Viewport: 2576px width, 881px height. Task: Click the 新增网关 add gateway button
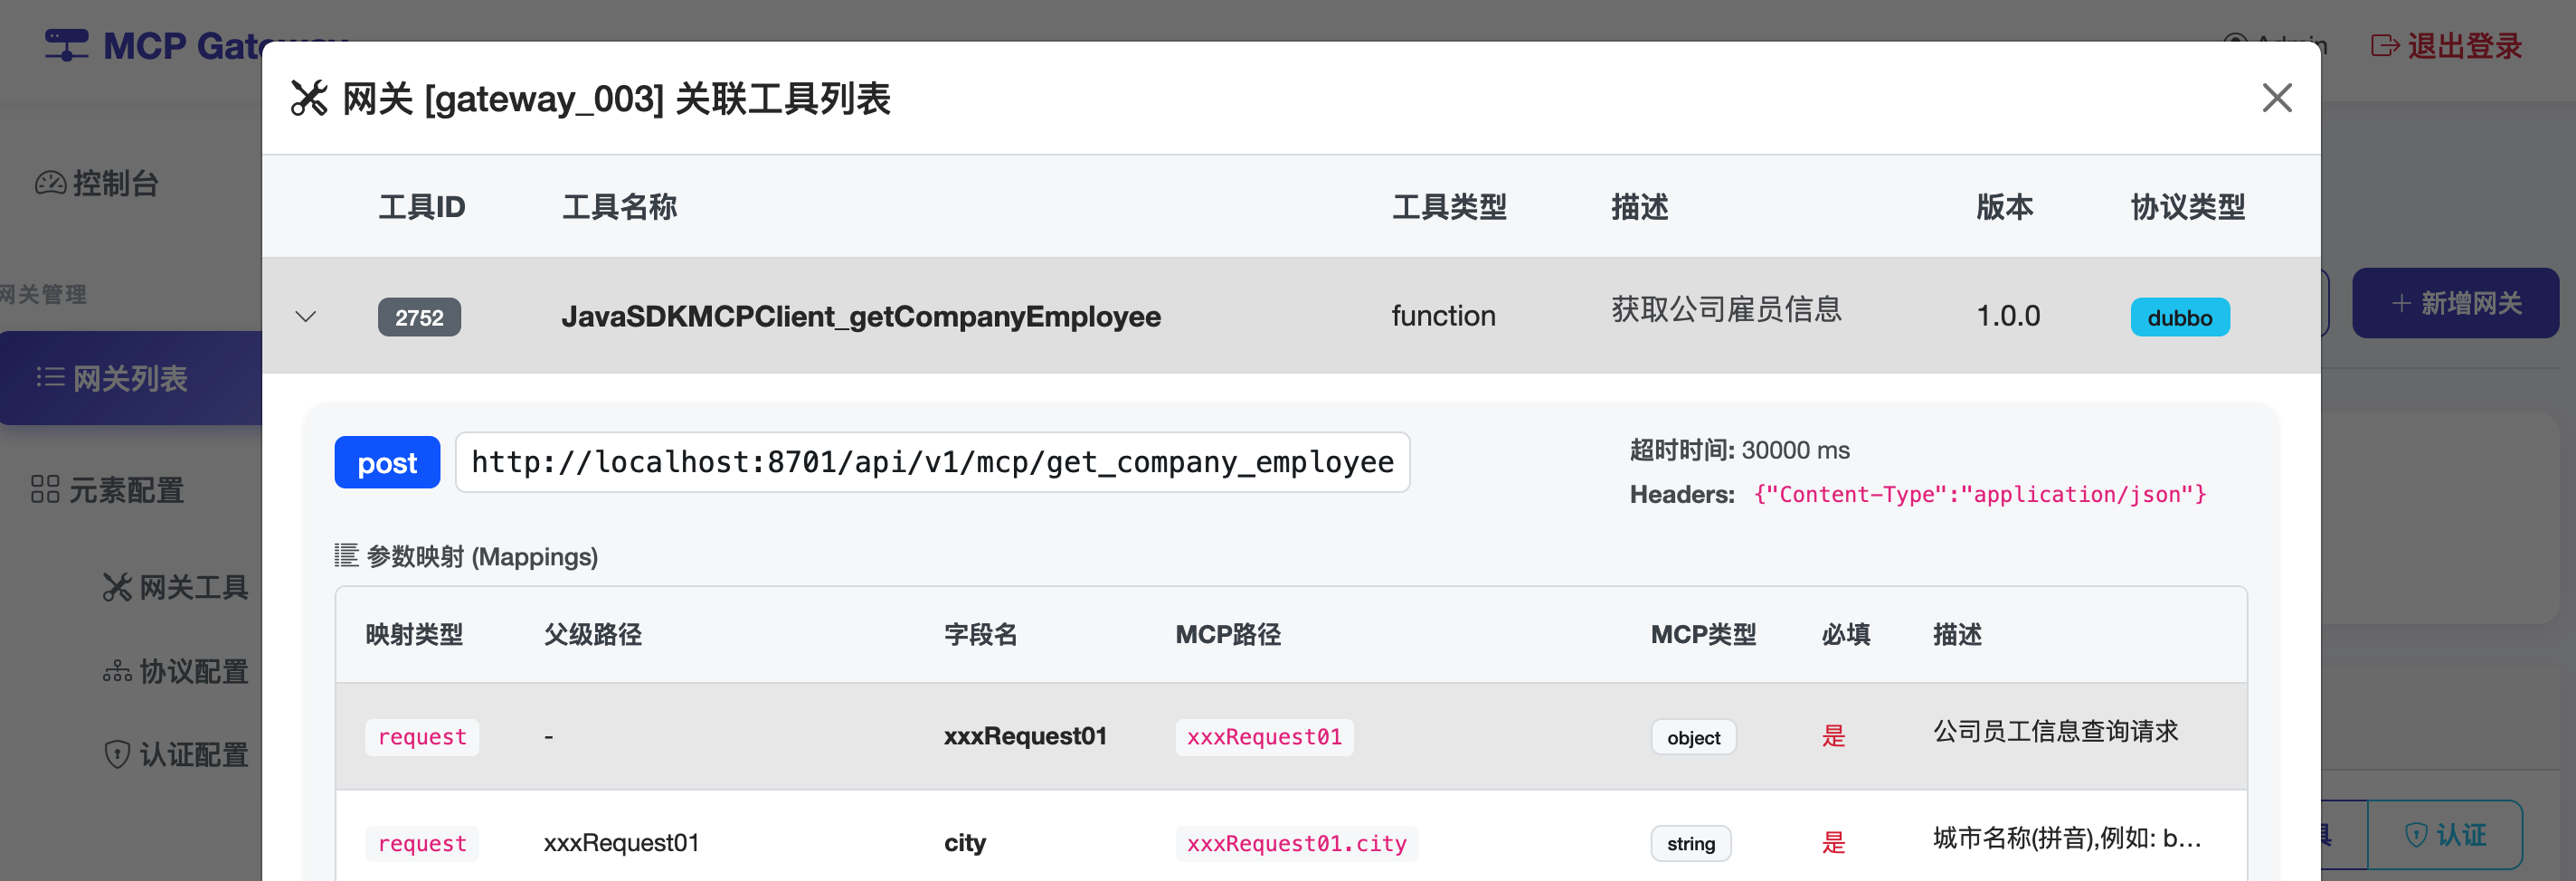tap(2455, 303)
